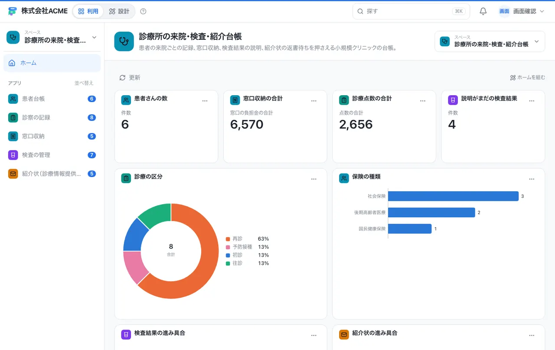This screenshot has width=555, height=350.
Task: Open 紹介状の進み具合 card options menu
Action: pos(532,335)
